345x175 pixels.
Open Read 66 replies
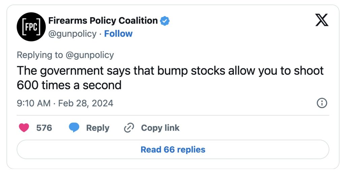[173, 149]
